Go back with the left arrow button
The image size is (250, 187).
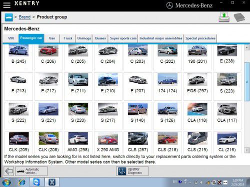(x=9, y=171)
